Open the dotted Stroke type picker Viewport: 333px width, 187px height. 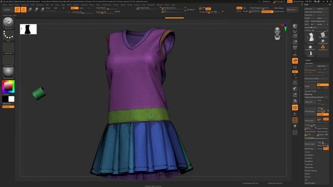pyautogui.click(x=8, y=35)
